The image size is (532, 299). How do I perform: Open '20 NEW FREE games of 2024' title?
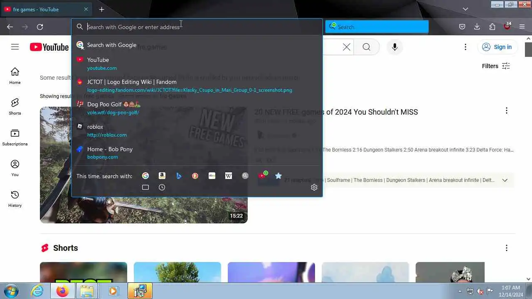[336, 112]
